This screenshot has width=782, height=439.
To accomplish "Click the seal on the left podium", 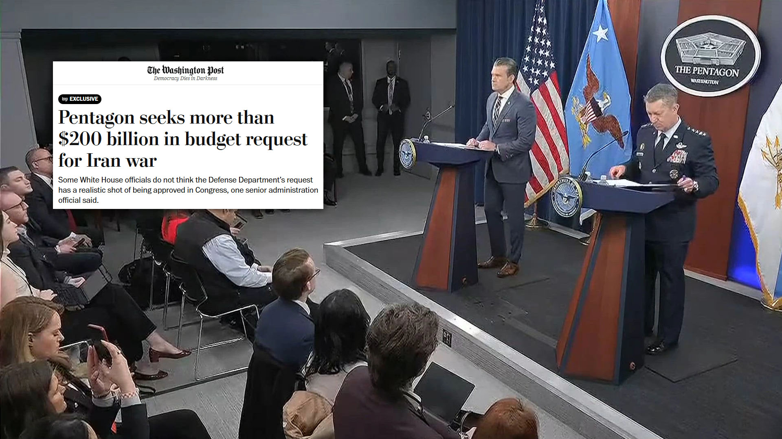I will [x=407, y=154].
